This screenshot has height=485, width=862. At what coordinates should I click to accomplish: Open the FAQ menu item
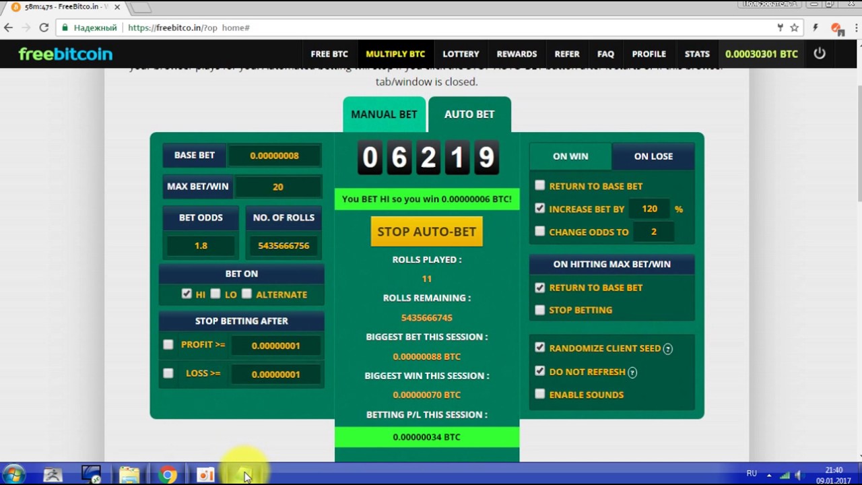click(605, 54)
